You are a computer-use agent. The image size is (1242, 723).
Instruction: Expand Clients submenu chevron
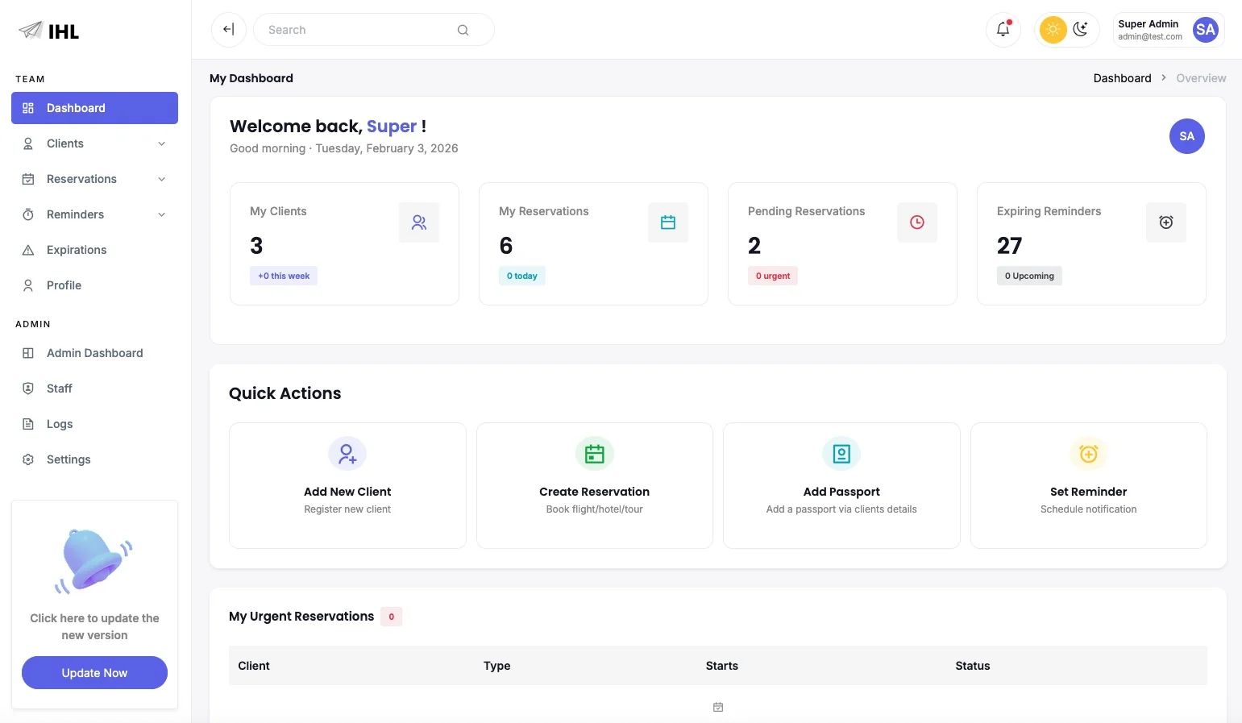pos(162,143)
